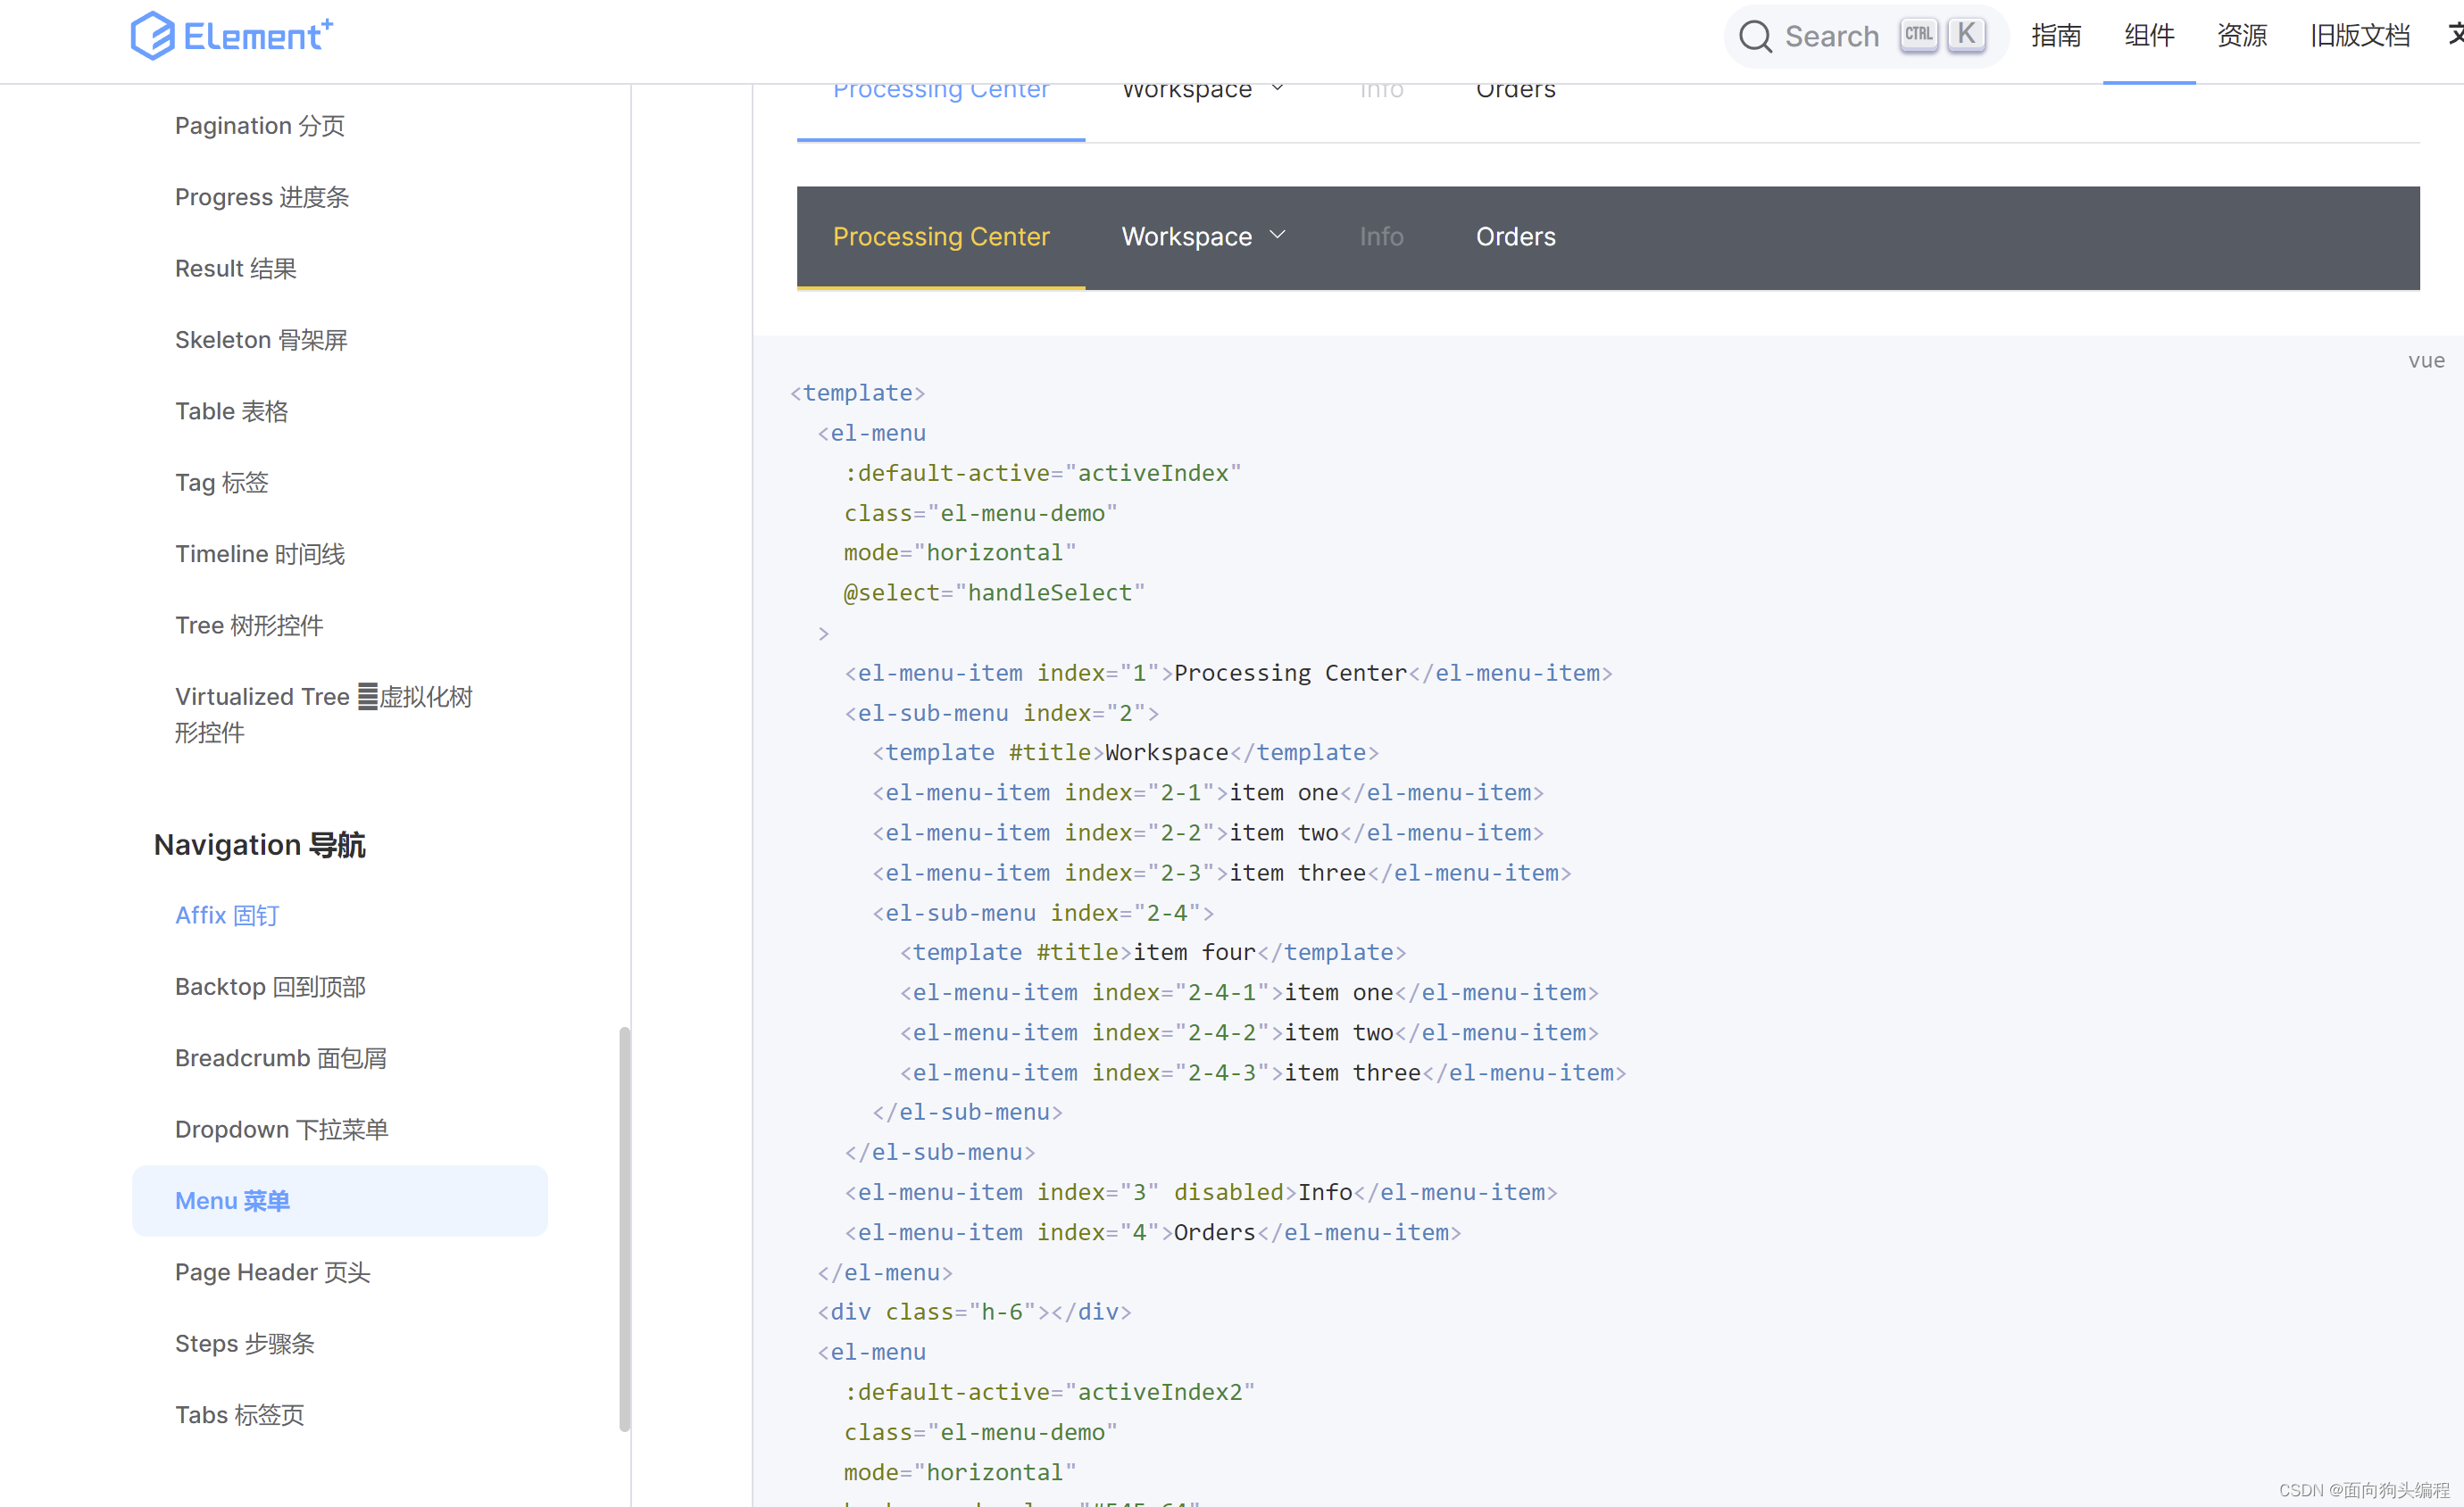
Task: Open Dropdown 下拉菜单 sidebar page
Action: pyautogui.click(x=281, y=1130)
